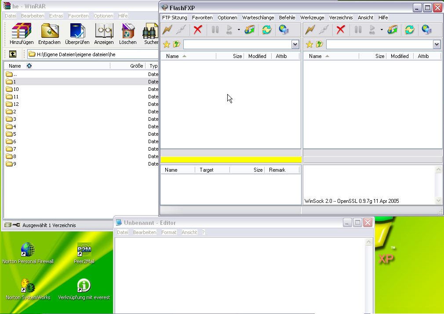
Task: Click right-pane transfer queue play icon
Action: pyautogui.click(x=372, y=29)
